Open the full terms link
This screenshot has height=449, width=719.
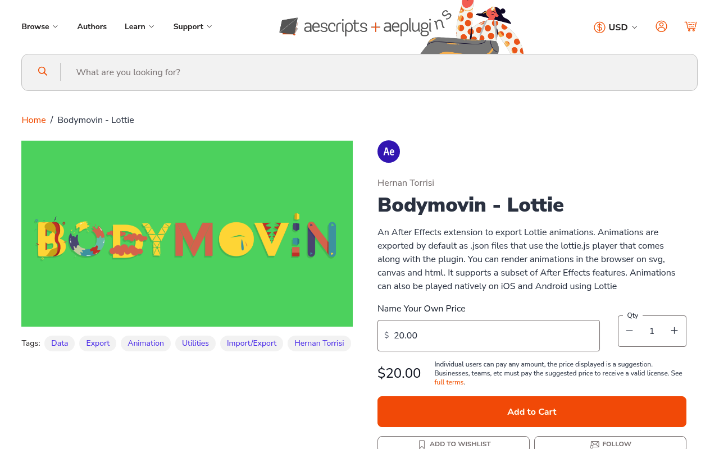(448, 382)
